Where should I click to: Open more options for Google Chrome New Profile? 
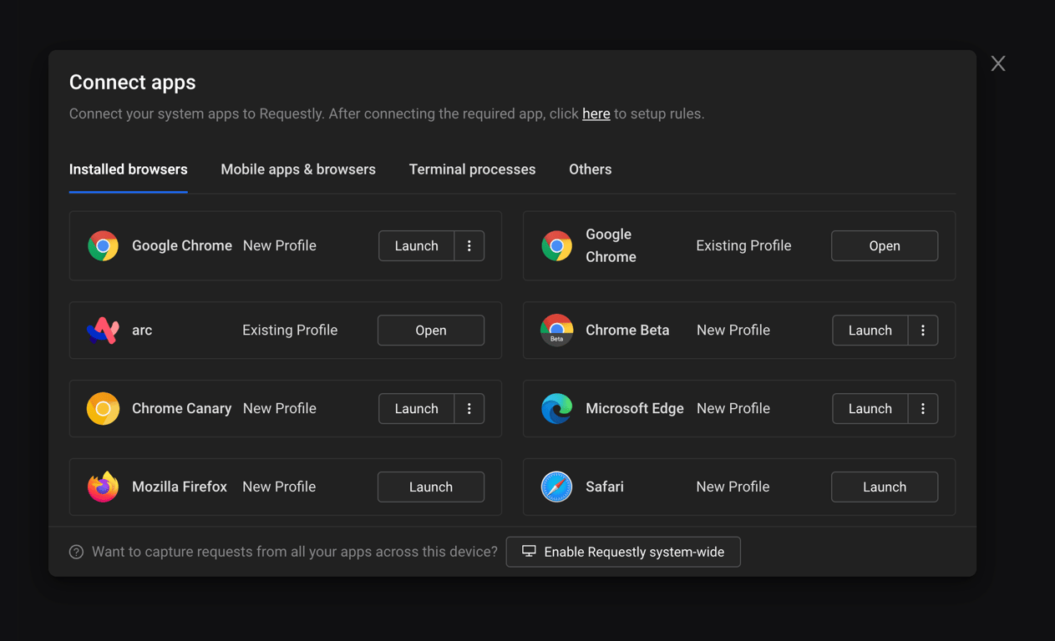469,246
